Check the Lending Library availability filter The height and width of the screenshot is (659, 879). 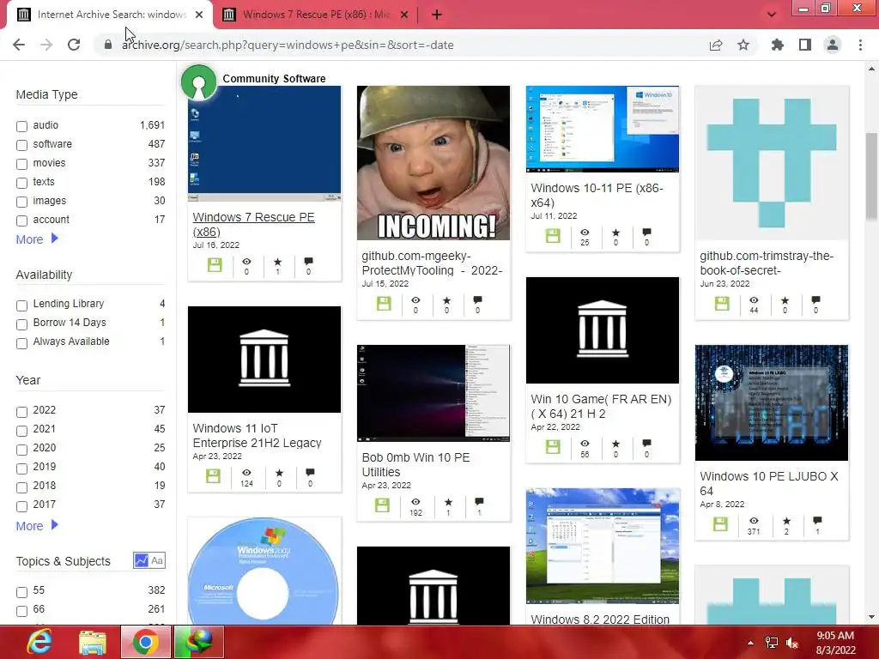tap(21, 305)
